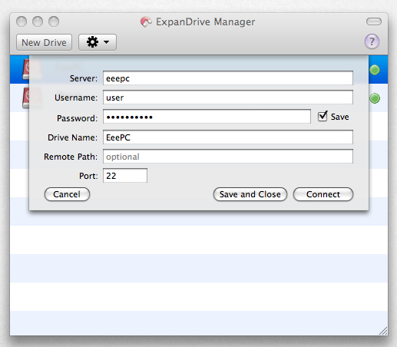Click the toolbar toggle pill in title bar
The width and height of the screenshot is (397, 347).
click(x=374, y=21)
